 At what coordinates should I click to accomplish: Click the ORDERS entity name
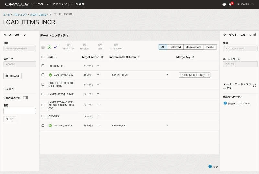53,116
